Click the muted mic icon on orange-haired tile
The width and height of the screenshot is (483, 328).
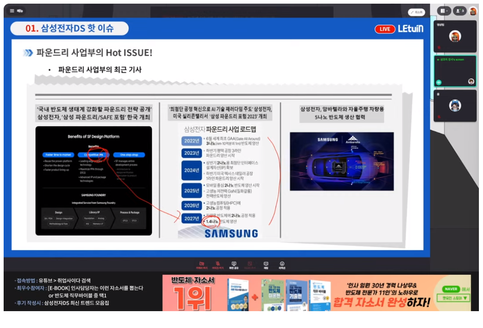439,47
